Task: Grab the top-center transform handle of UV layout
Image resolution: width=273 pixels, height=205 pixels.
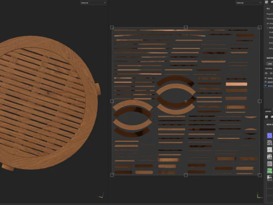Action: click(186, 27)
